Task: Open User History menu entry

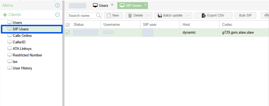Action: coord(22,68)
